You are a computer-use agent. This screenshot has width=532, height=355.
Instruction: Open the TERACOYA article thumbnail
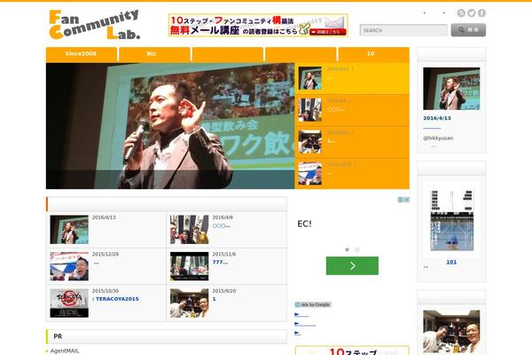pos(69,303)
